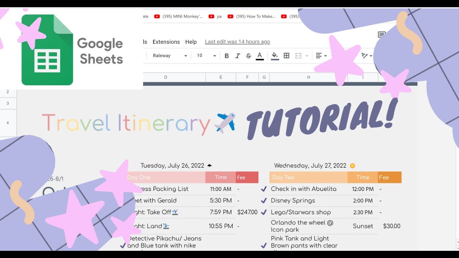Select row 3 header

tap(8, 104)
